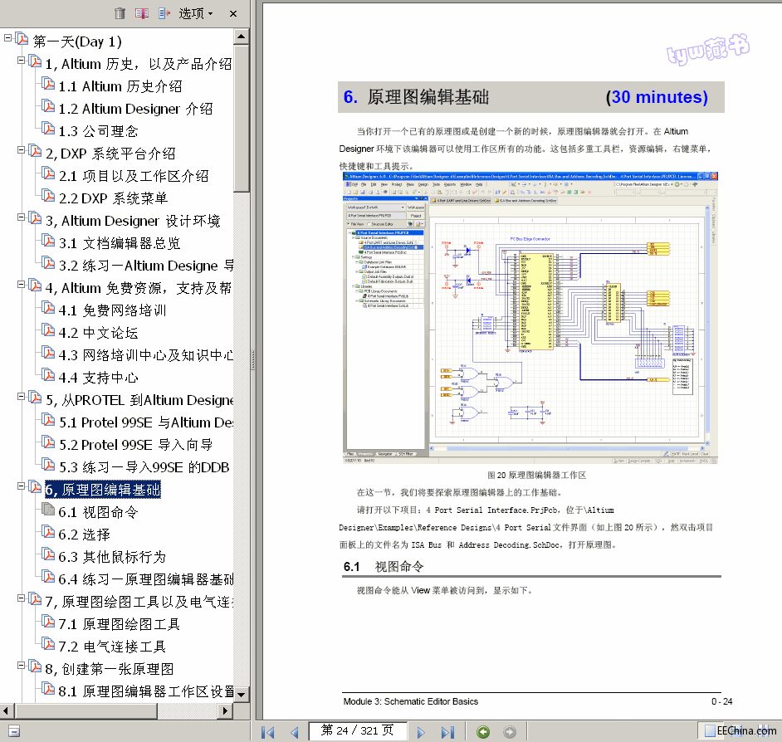Go to the last page button

pyautogui.click(x=447, y=732)
